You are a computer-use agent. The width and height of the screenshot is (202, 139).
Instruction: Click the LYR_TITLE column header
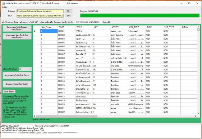136,27
